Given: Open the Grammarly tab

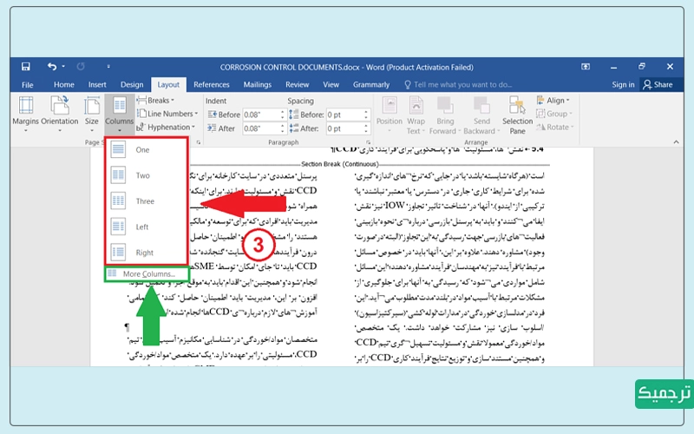Looking at the screenshot, I should click(x=371, y=84).
